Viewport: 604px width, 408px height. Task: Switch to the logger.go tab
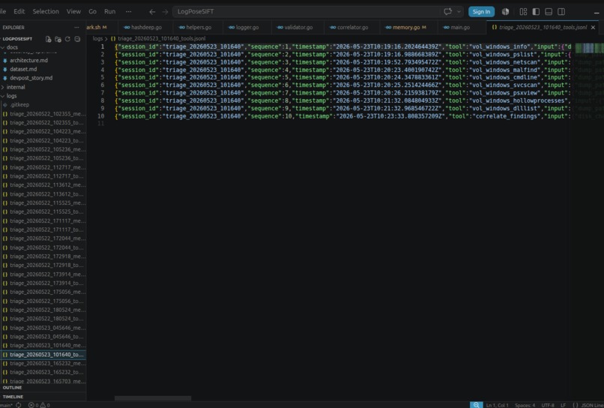247,28
